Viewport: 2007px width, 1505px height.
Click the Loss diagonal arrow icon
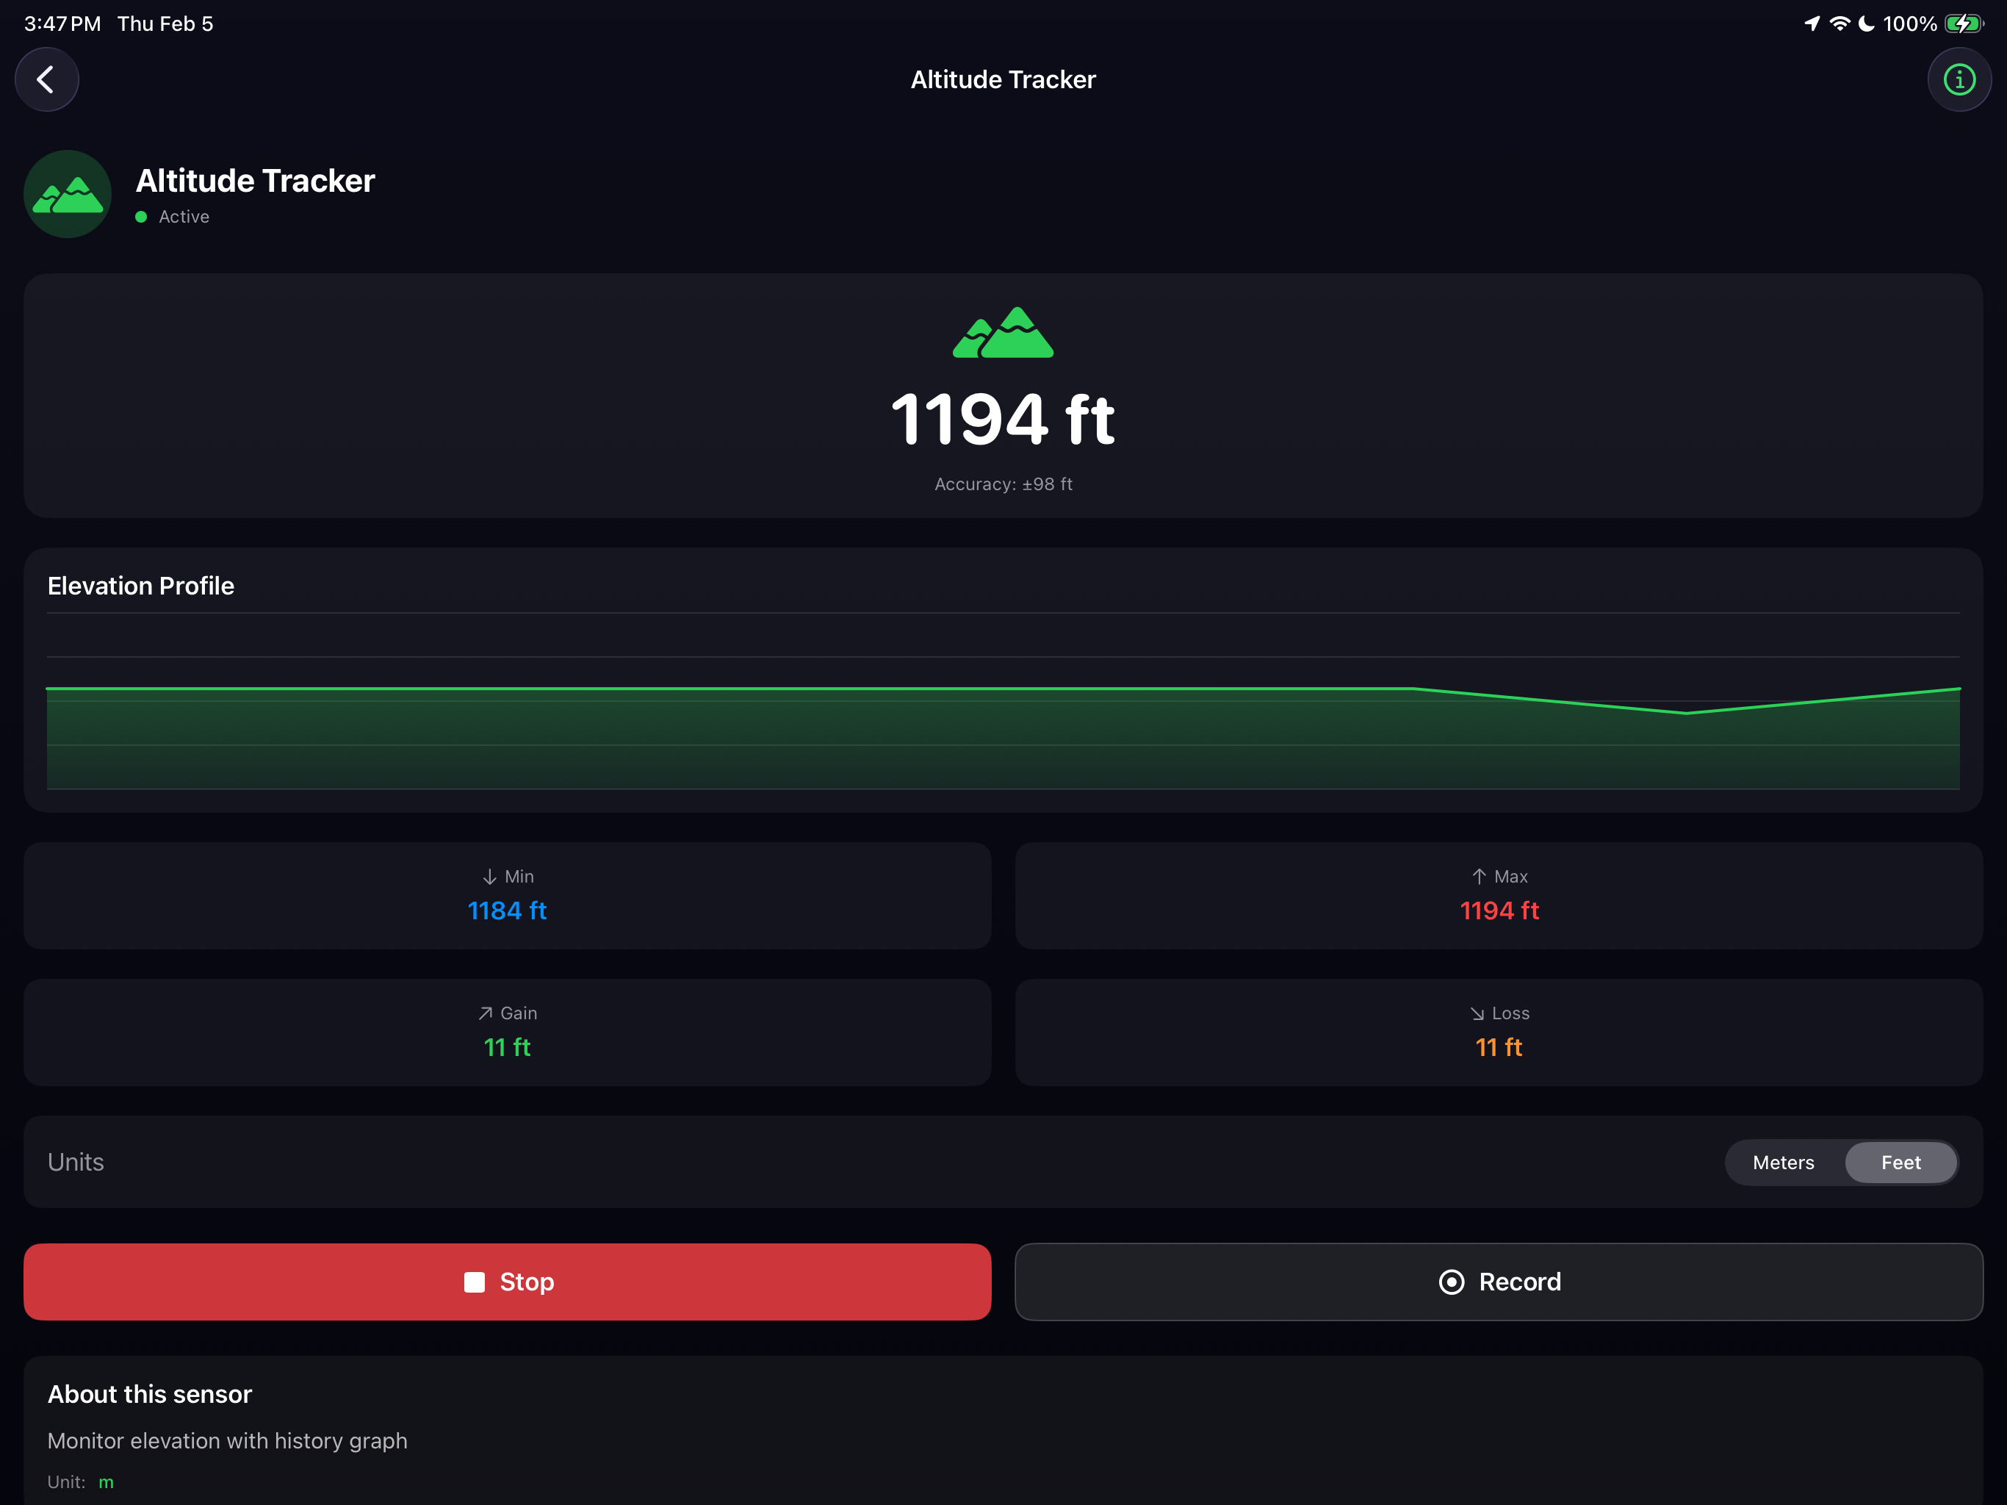1477,1013
